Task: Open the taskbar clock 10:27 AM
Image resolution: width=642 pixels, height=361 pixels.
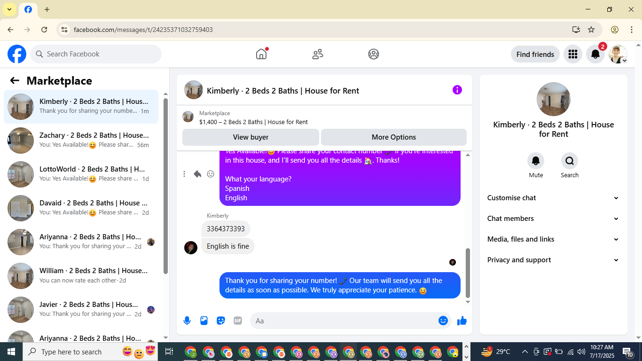Action: (x=602, y=352)
